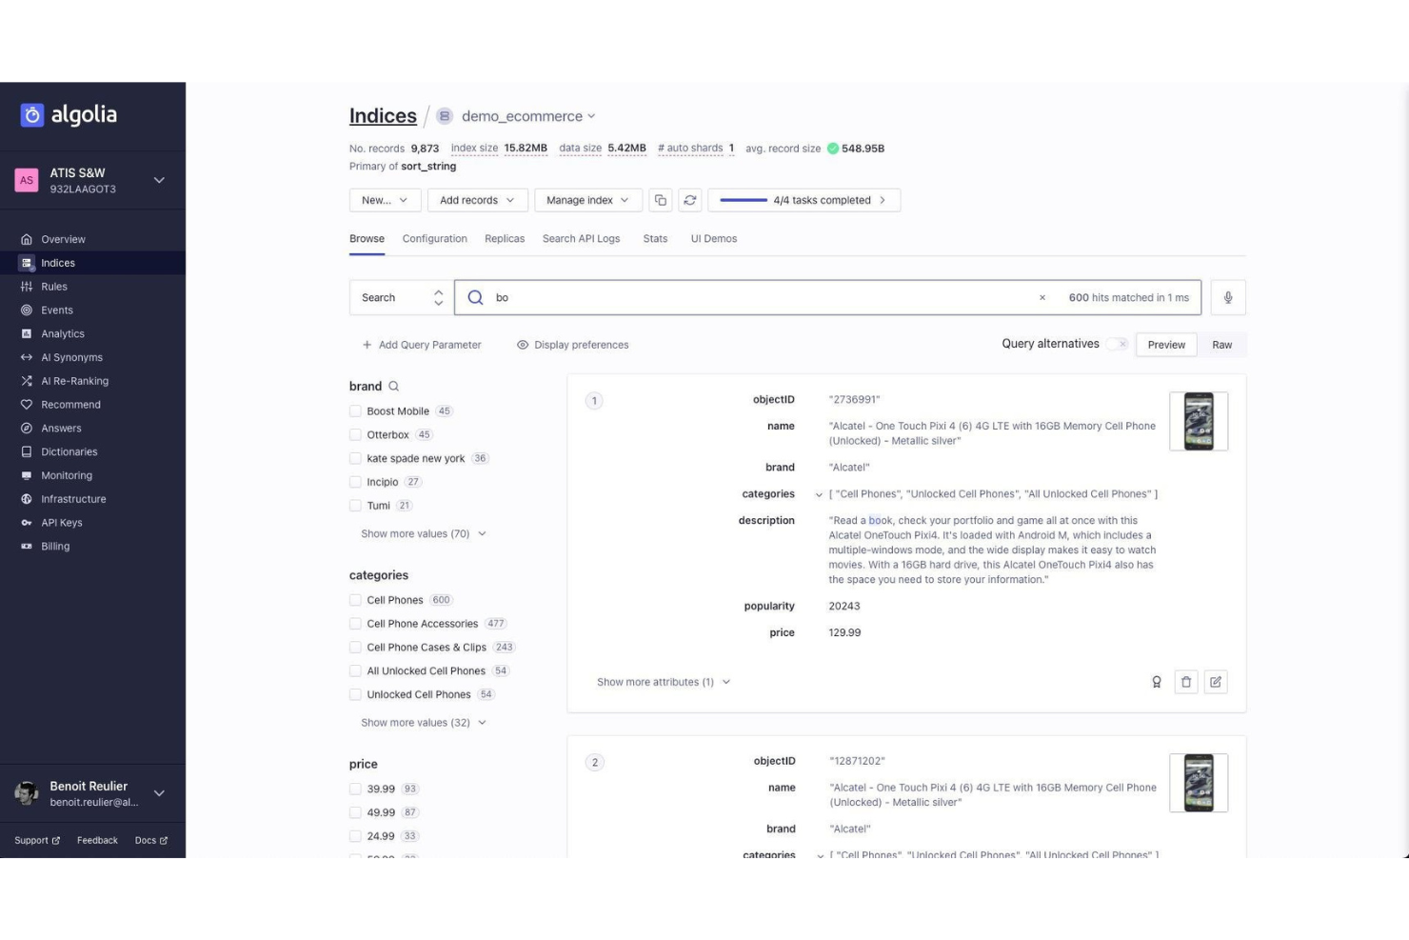The width and height of the screenshot is (1409, 940).
Task: Check the Cell Phone Accessories checkbox
Action: point(355,624)
